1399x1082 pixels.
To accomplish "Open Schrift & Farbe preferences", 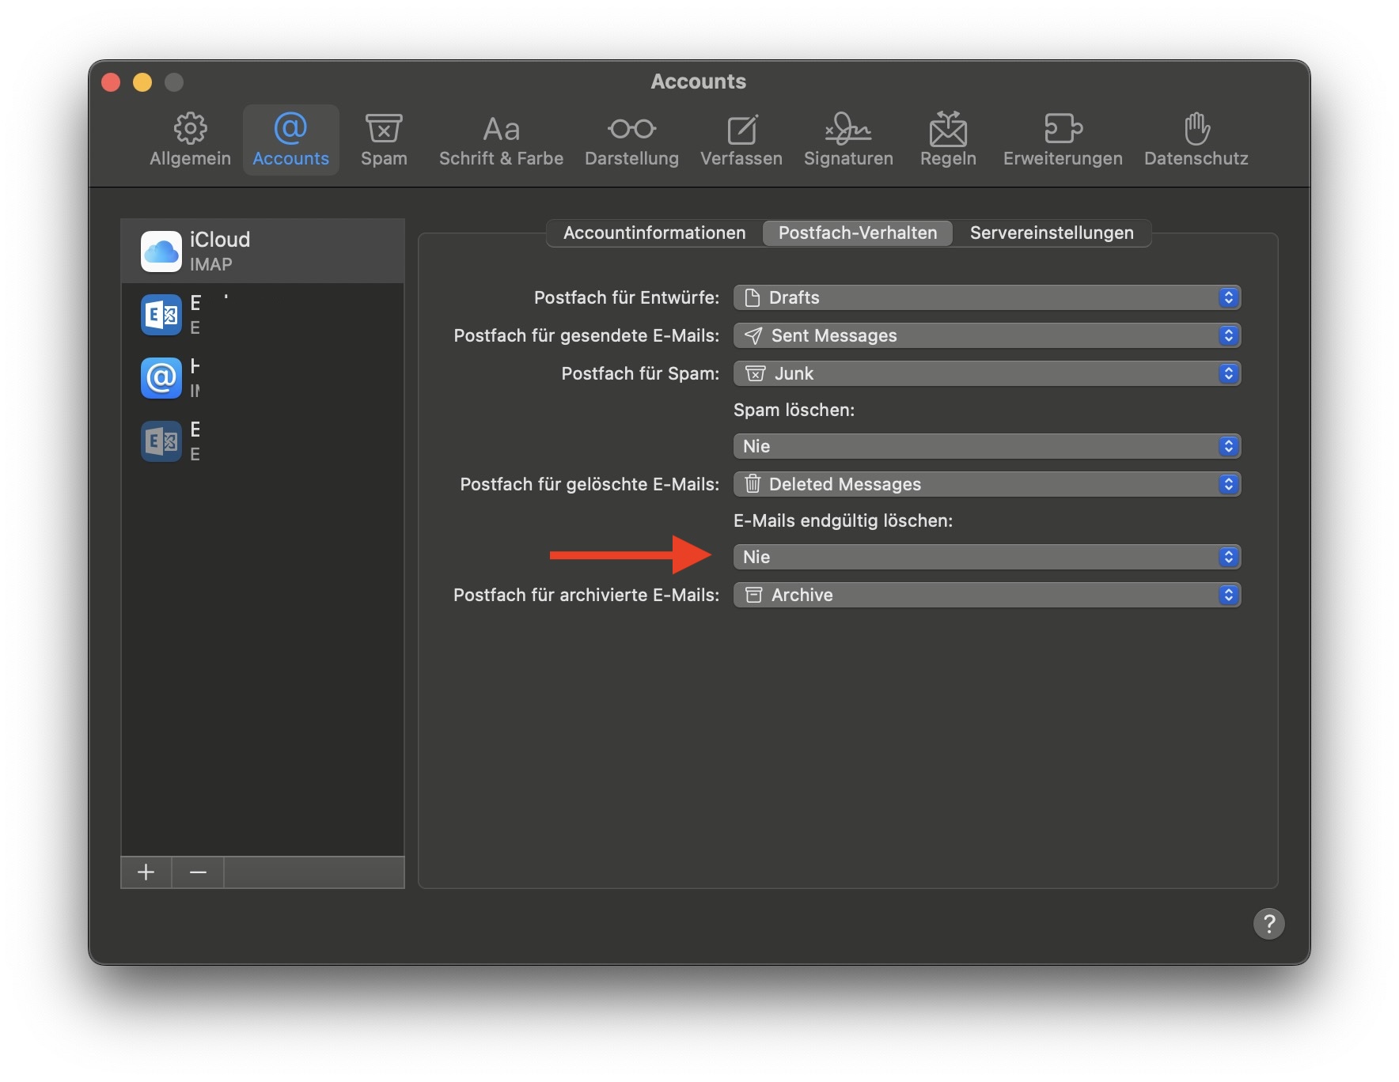I will tap(501, 140).
